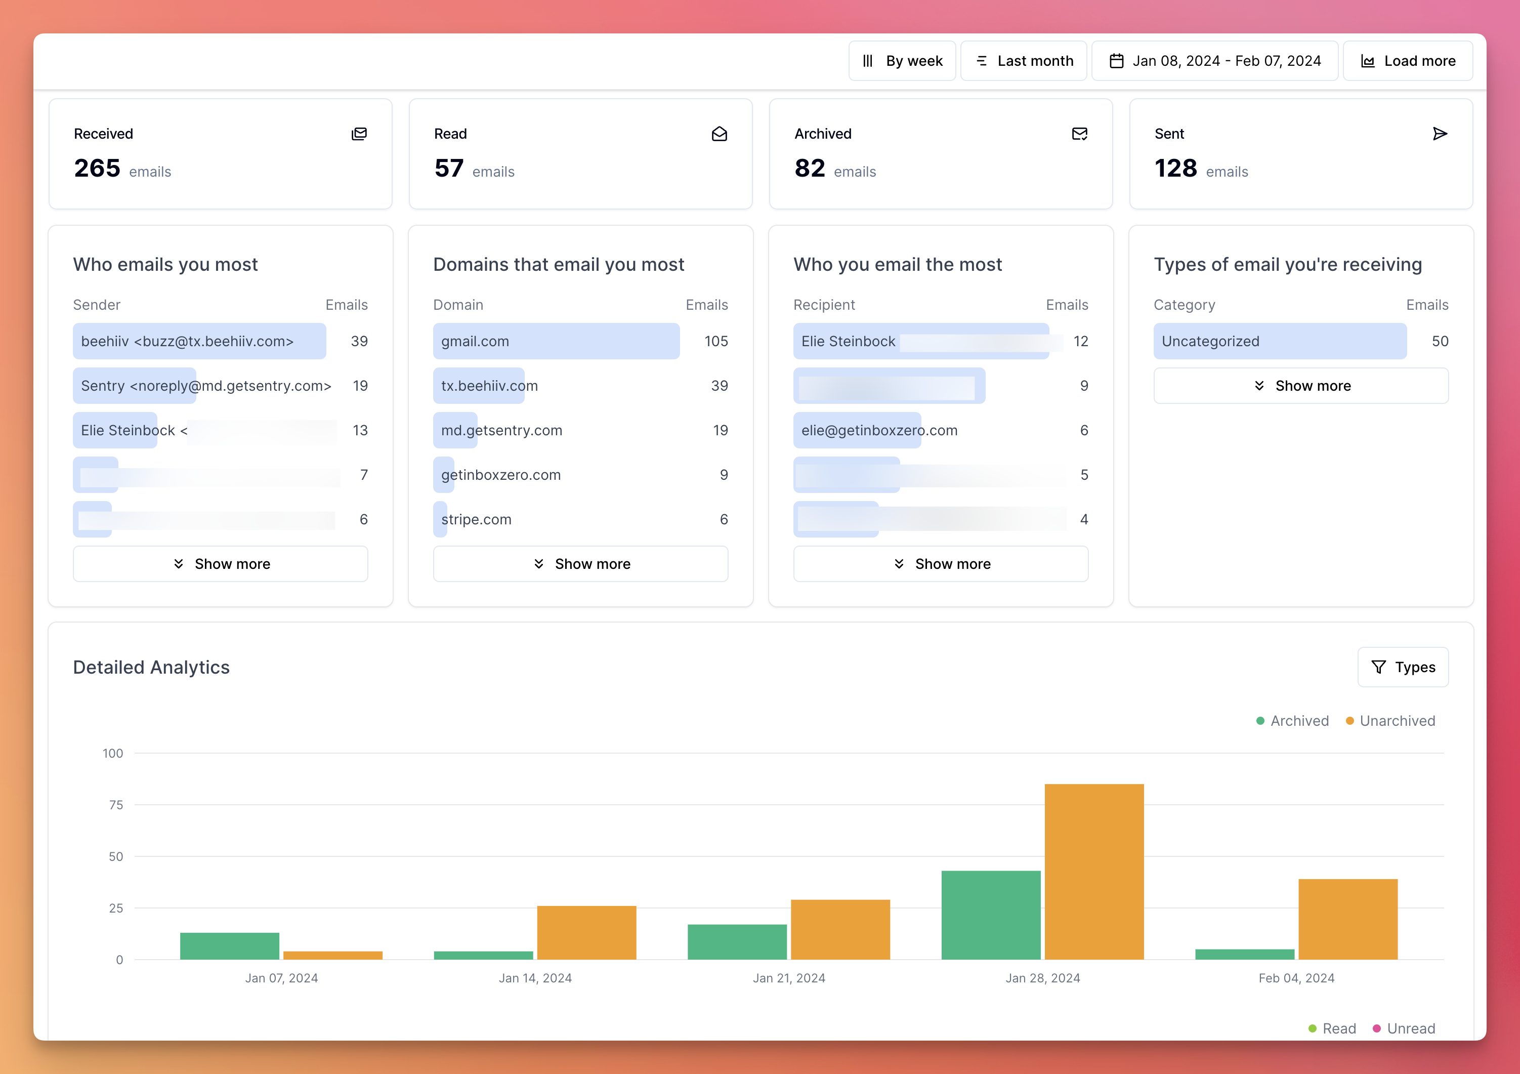Click the Sent paper plane icon
Screen dimensions: 1520x1074
(x=1439, y=135)
